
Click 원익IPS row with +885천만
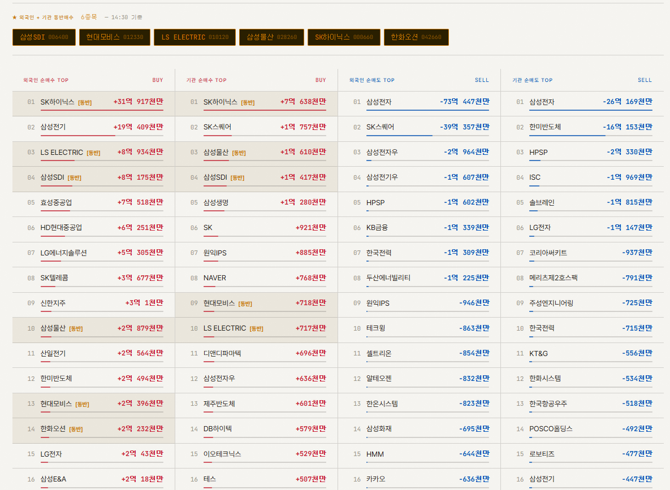[256, 255]
